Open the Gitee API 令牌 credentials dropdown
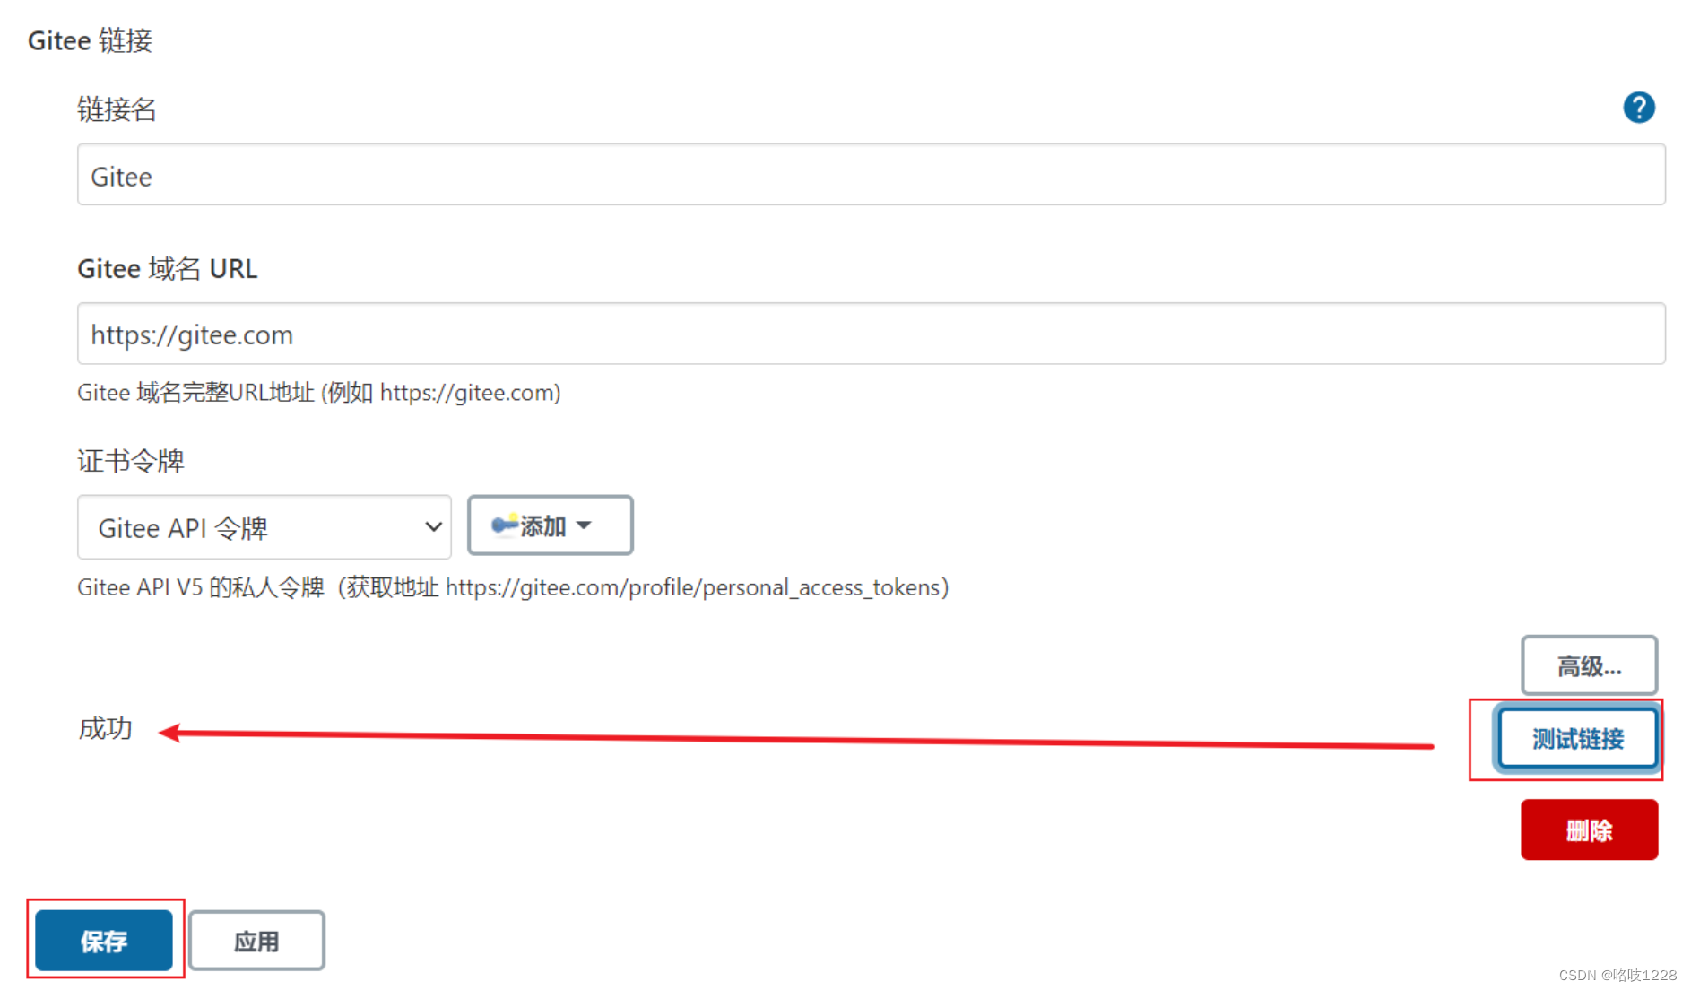Image resolution: width=1691 pixels, height=990 pixels. 264,527
